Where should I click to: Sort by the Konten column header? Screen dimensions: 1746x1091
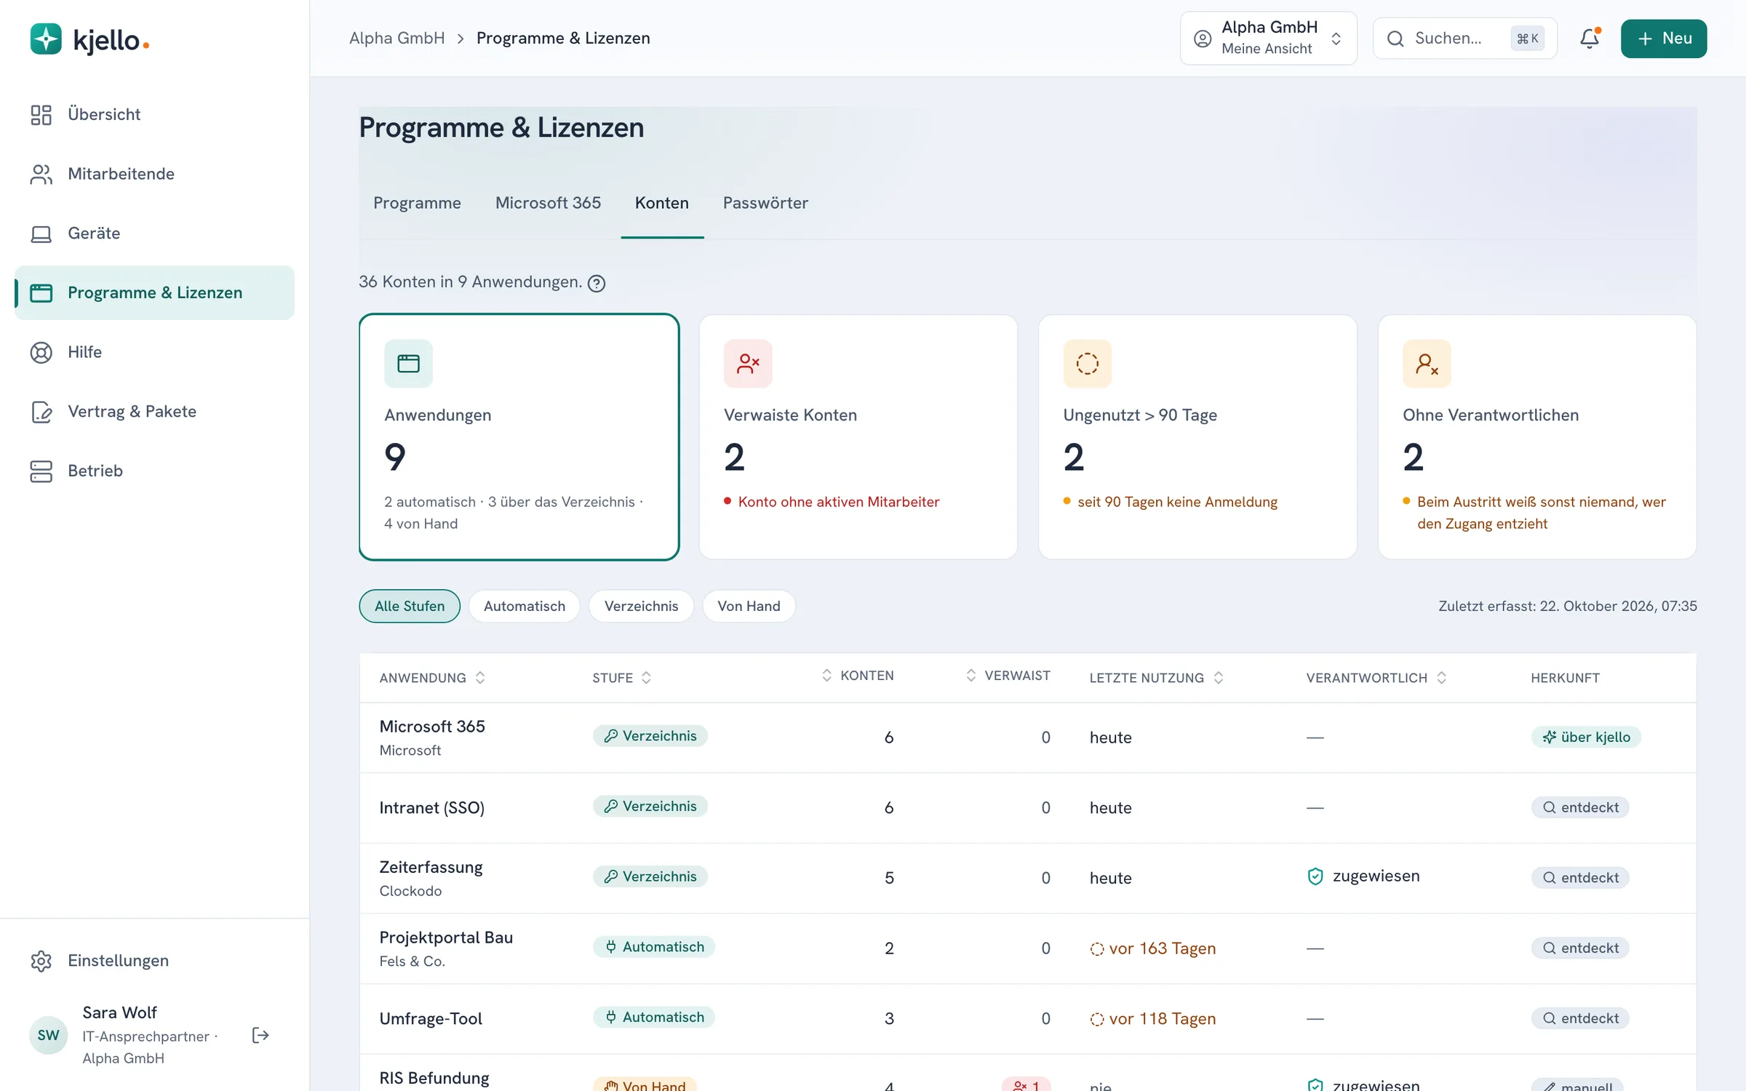[x=858, y=676]
